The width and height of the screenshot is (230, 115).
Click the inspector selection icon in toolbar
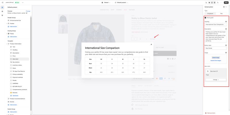206,3
